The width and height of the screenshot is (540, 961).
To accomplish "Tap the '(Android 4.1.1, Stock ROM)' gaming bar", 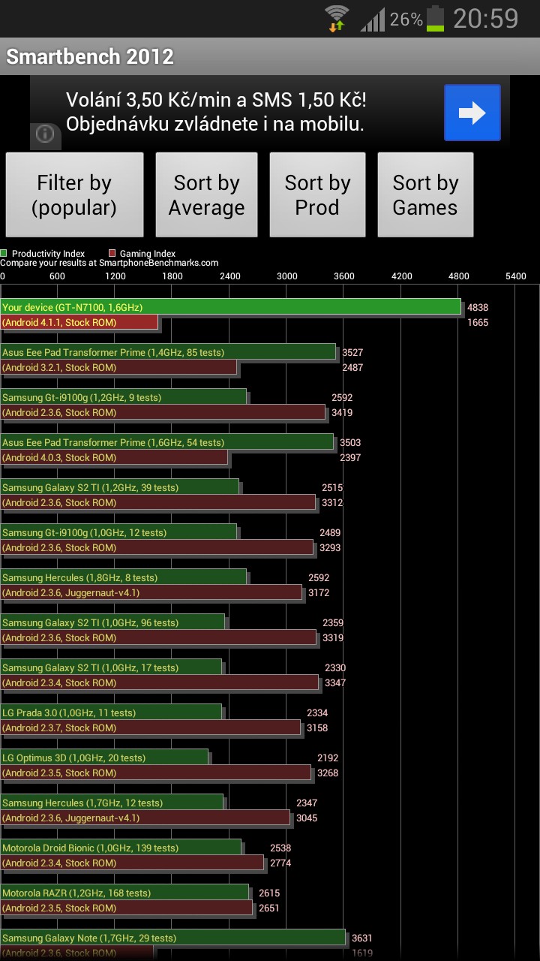I will pos(79,322).
